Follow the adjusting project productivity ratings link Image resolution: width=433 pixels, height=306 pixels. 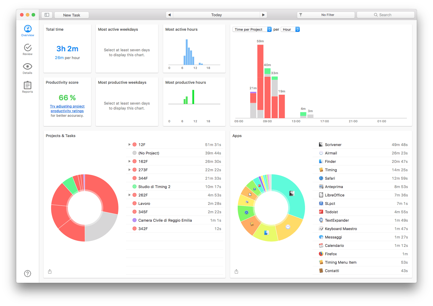(x=67, y=109)
